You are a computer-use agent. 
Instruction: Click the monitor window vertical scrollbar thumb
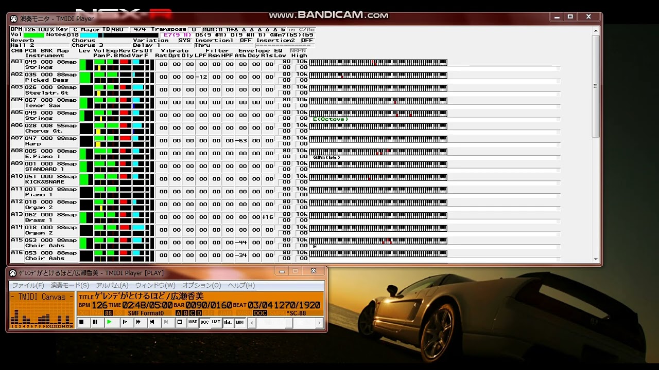click(596, 86)
